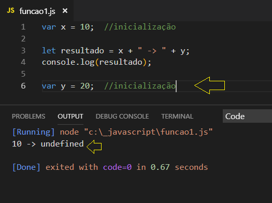Screen dimensions: 272x203
Task: Place cursor in 'var y = 20;' code
Action: click(68, 86)
